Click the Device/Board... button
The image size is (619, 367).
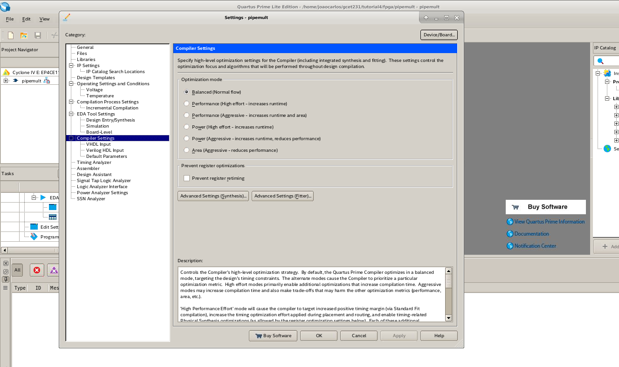click(x=439, y=35)
